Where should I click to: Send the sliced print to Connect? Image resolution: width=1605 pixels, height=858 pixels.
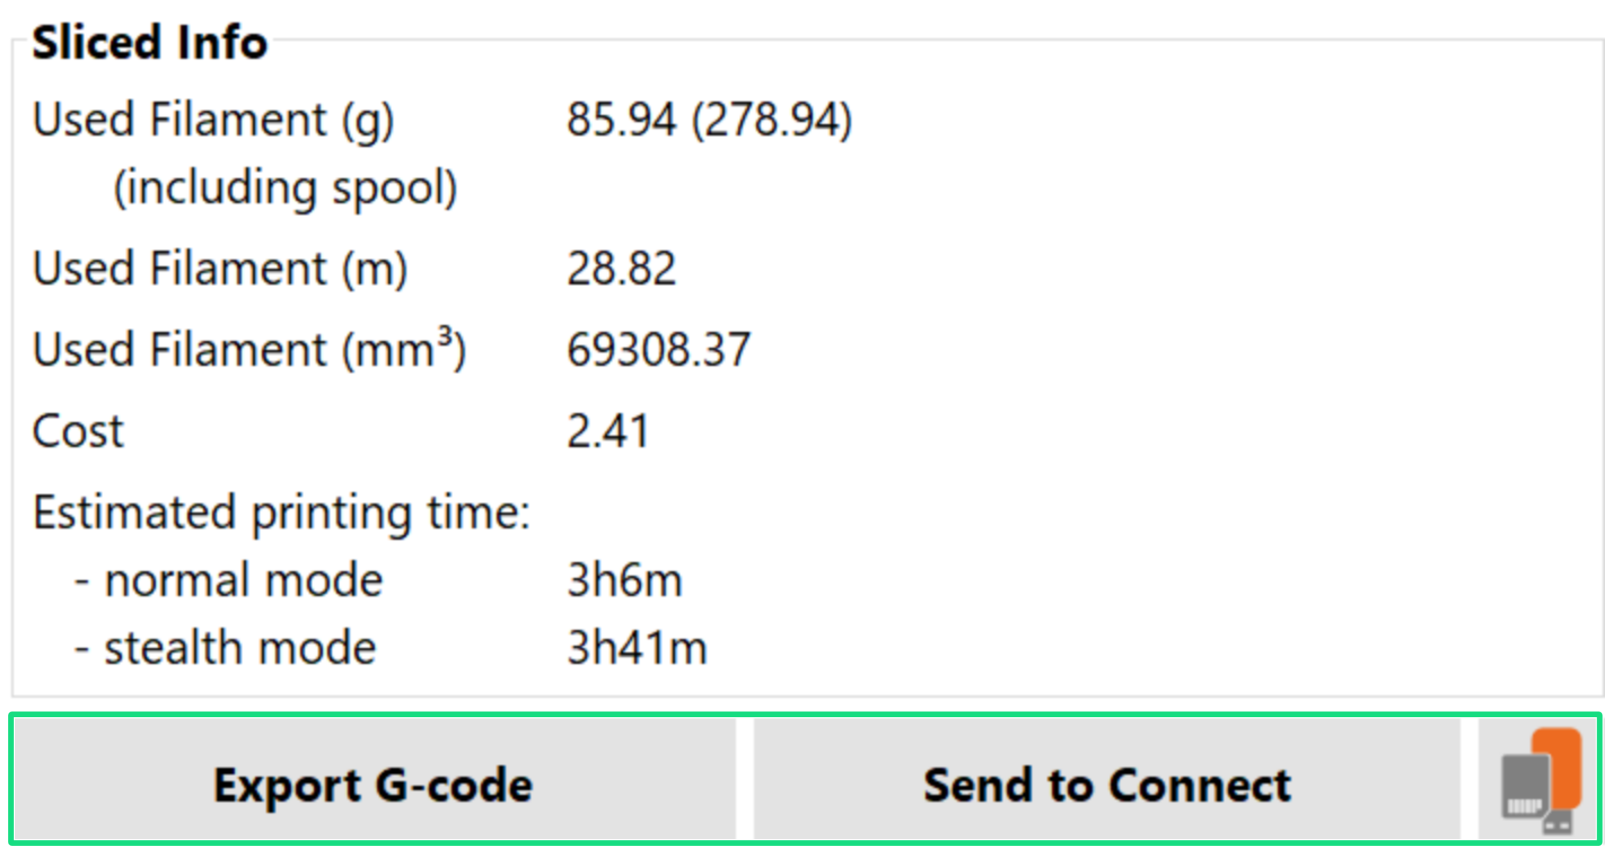(x=1107, y=784)
